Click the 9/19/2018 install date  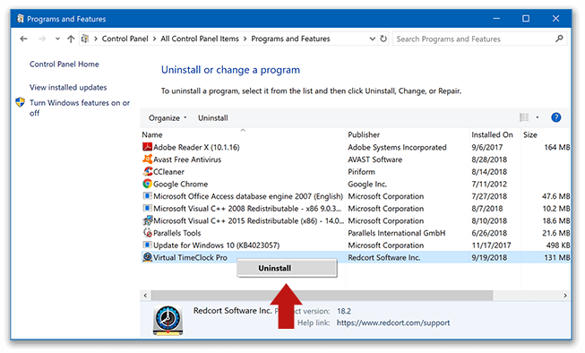[x=489, y=258]
